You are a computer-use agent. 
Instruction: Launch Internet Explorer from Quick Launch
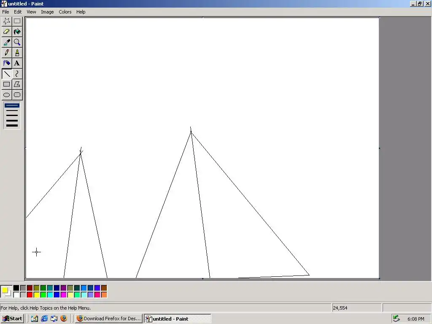[44, 319]
